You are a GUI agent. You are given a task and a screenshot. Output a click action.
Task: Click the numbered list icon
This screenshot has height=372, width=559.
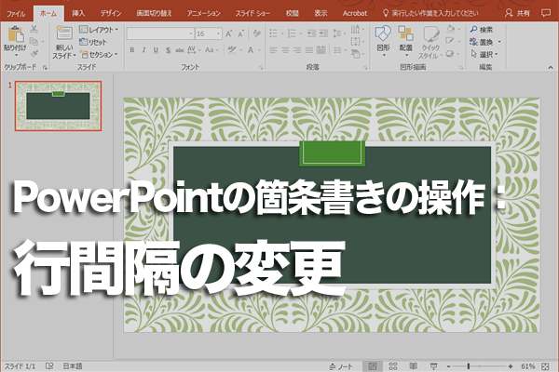tap(292, 33)
